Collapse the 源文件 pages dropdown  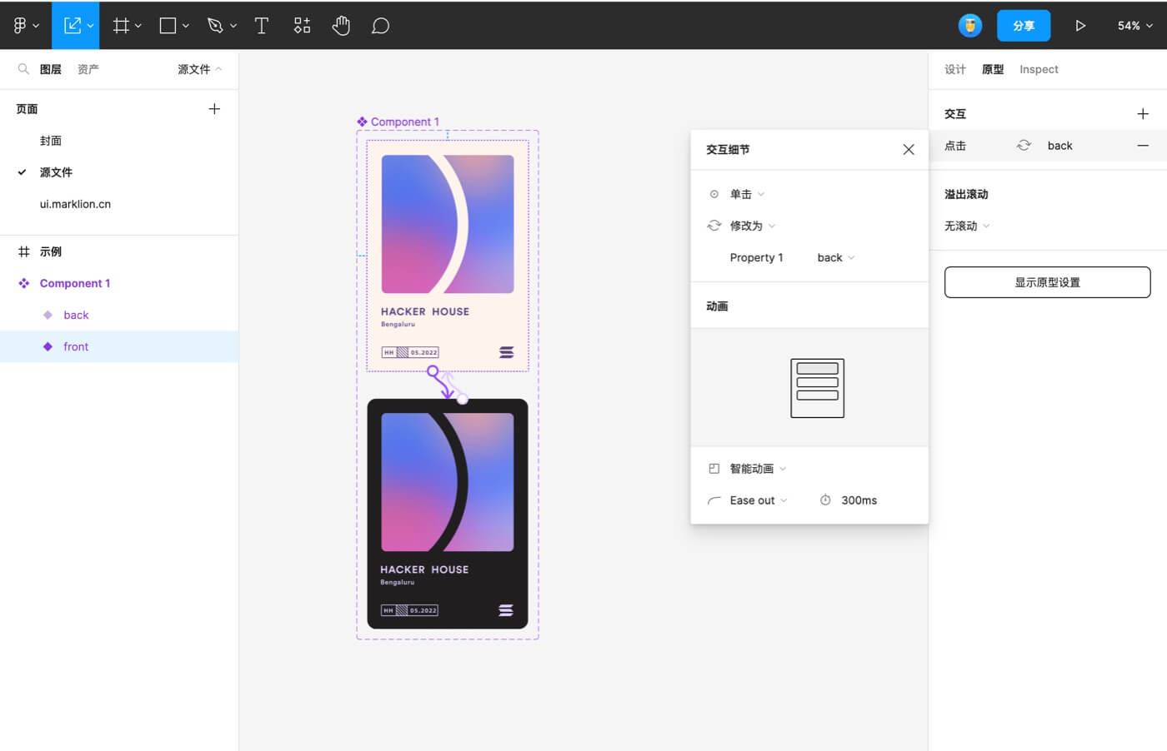tap(200, 69)
